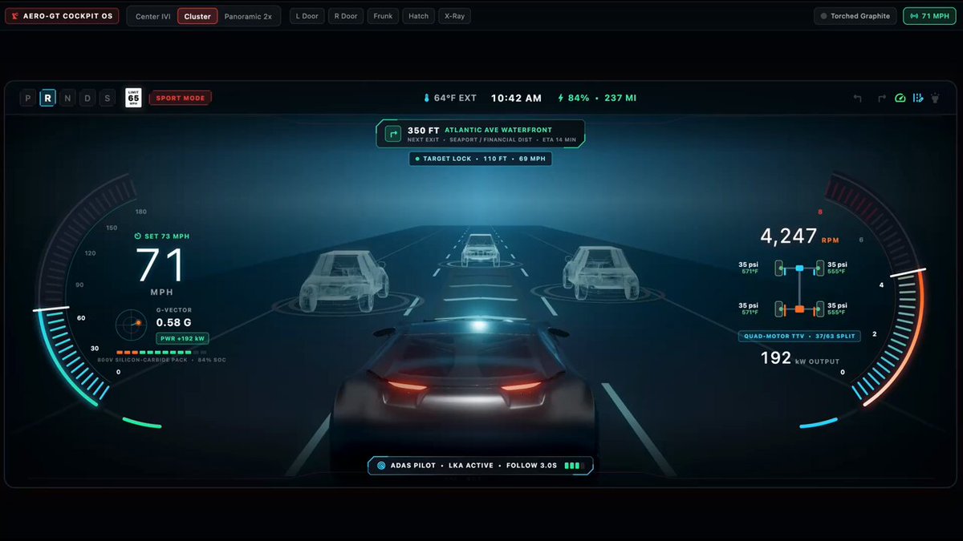Toggle the L Door button
The image size is (963, 541).
307,16
